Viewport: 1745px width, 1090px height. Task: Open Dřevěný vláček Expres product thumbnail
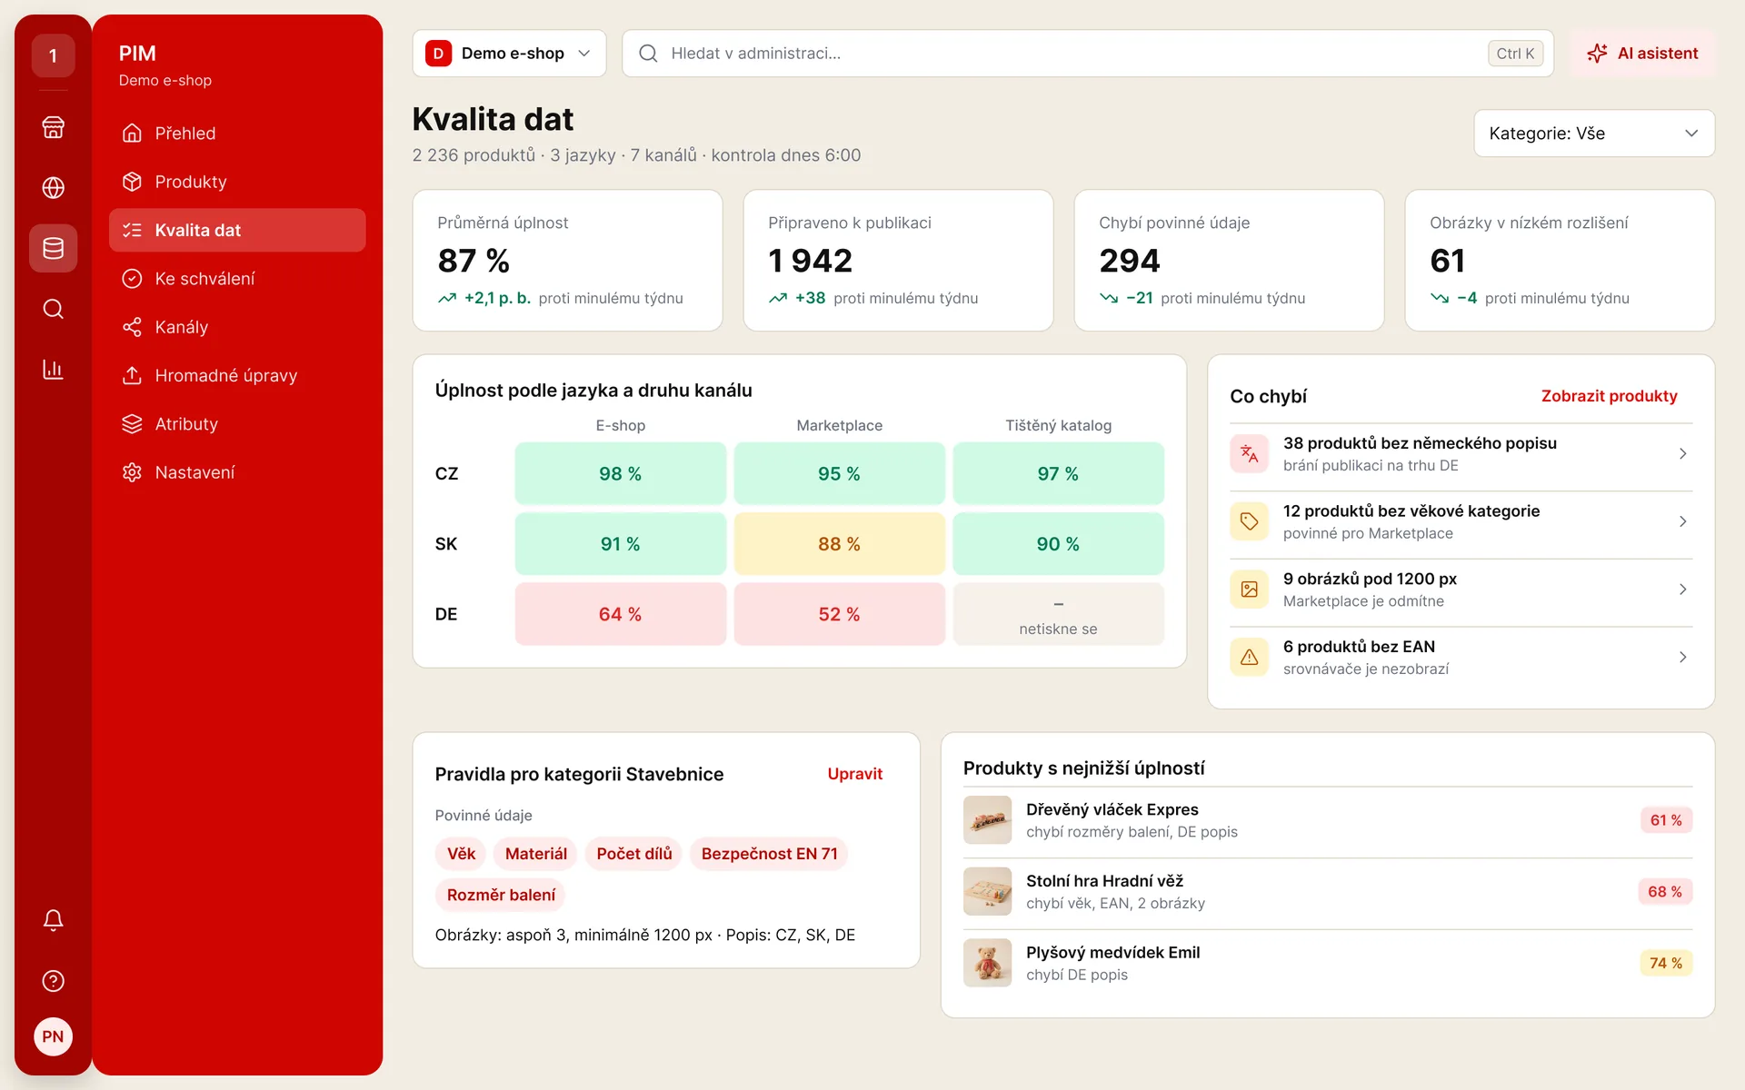pos(987,820)
